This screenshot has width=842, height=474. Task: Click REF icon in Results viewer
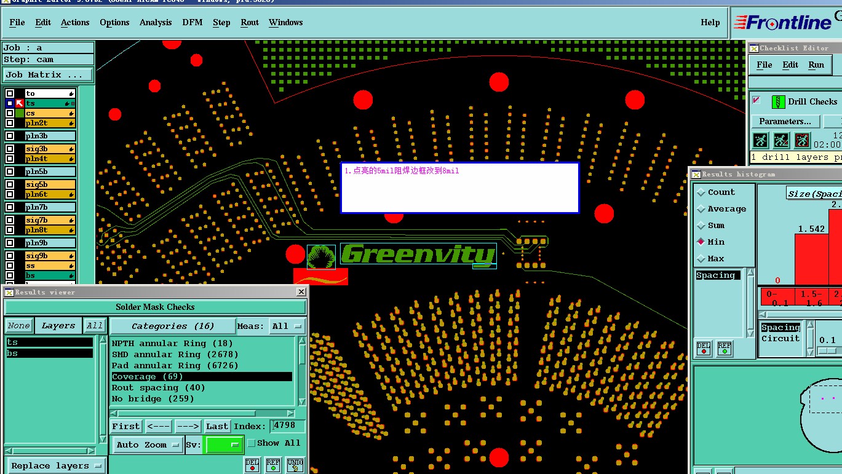273,465
